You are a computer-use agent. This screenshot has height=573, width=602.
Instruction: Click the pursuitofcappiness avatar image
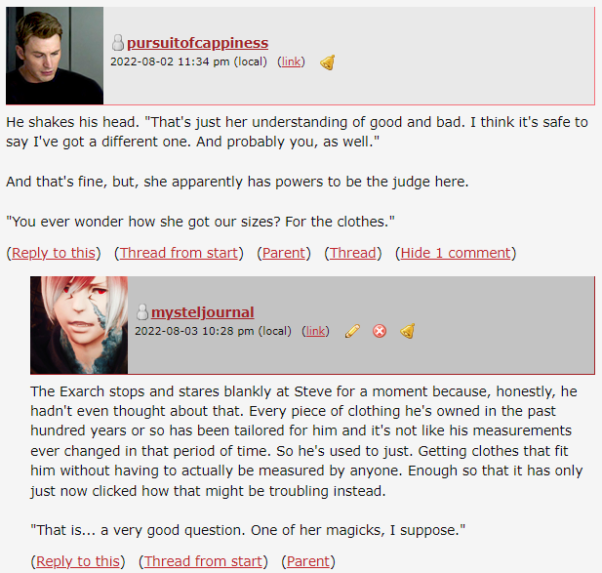pos(55,56)
